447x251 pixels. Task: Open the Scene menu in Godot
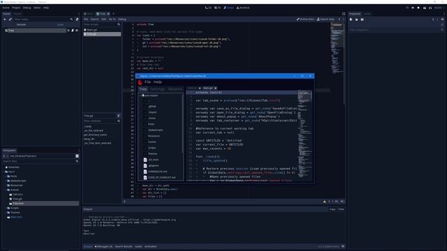[x=6, y=8]
